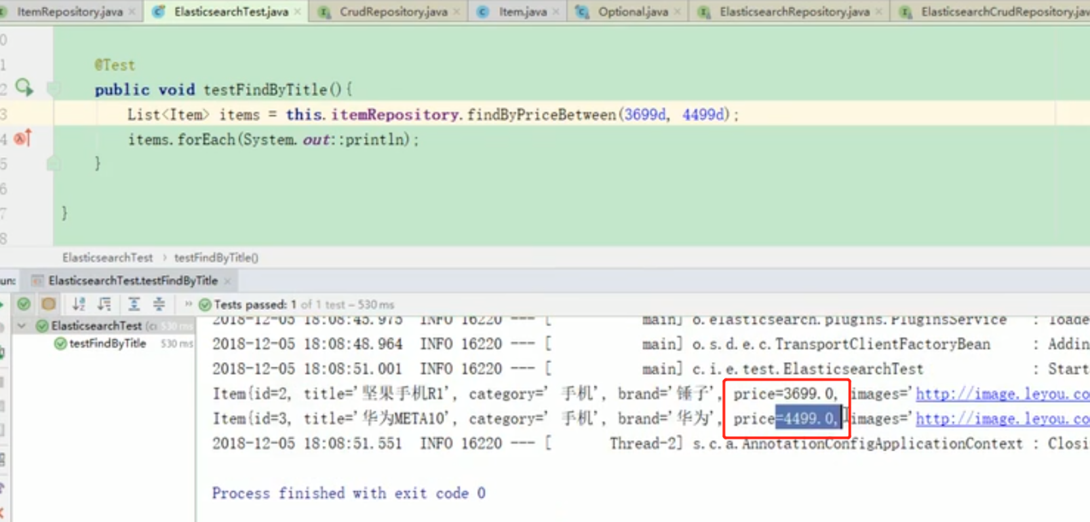1090x522 pixels.
Task: Click the 3699d argument
Action: [644, 115]
